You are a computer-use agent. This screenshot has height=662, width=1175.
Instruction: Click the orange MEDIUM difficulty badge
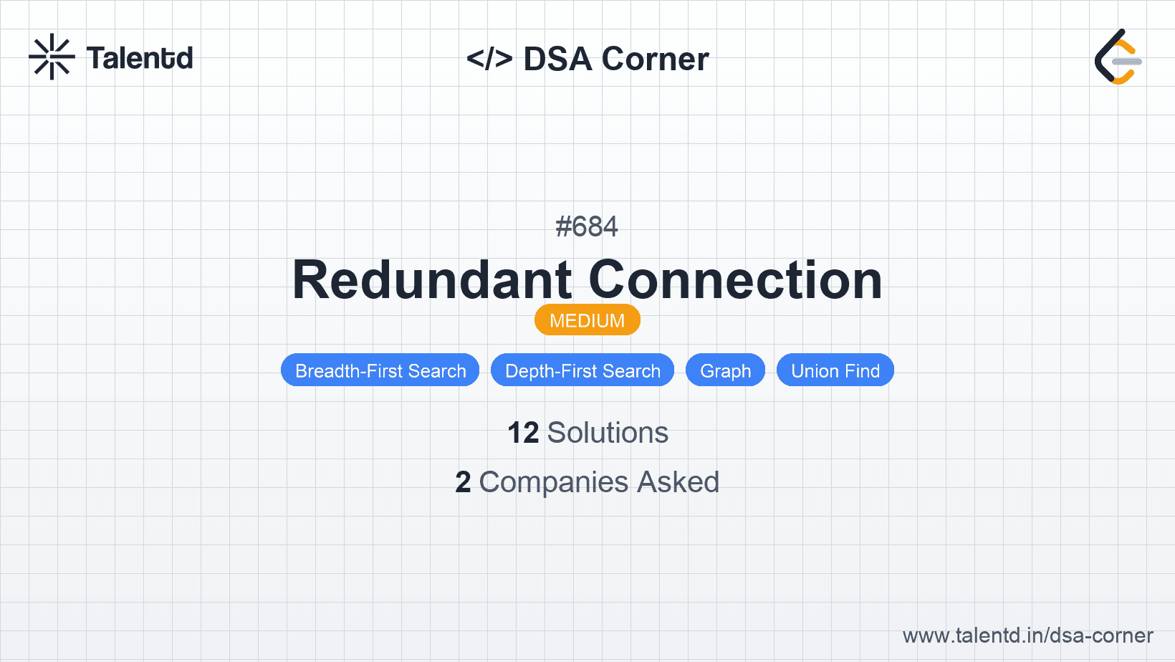click(x=587, y=320)
